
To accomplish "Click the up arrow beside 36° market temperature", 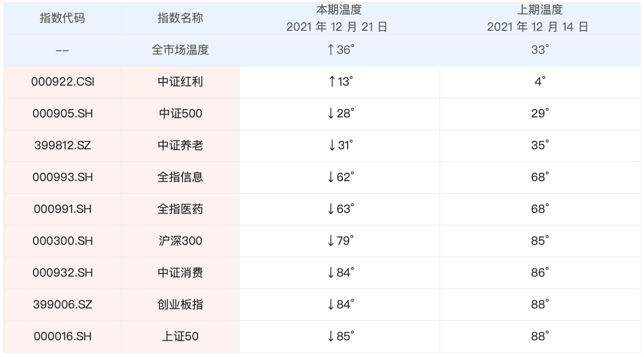I will tap(330, 50).
